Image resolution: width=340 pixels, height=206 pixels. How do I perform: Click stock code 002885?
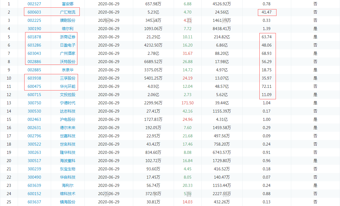34,70
